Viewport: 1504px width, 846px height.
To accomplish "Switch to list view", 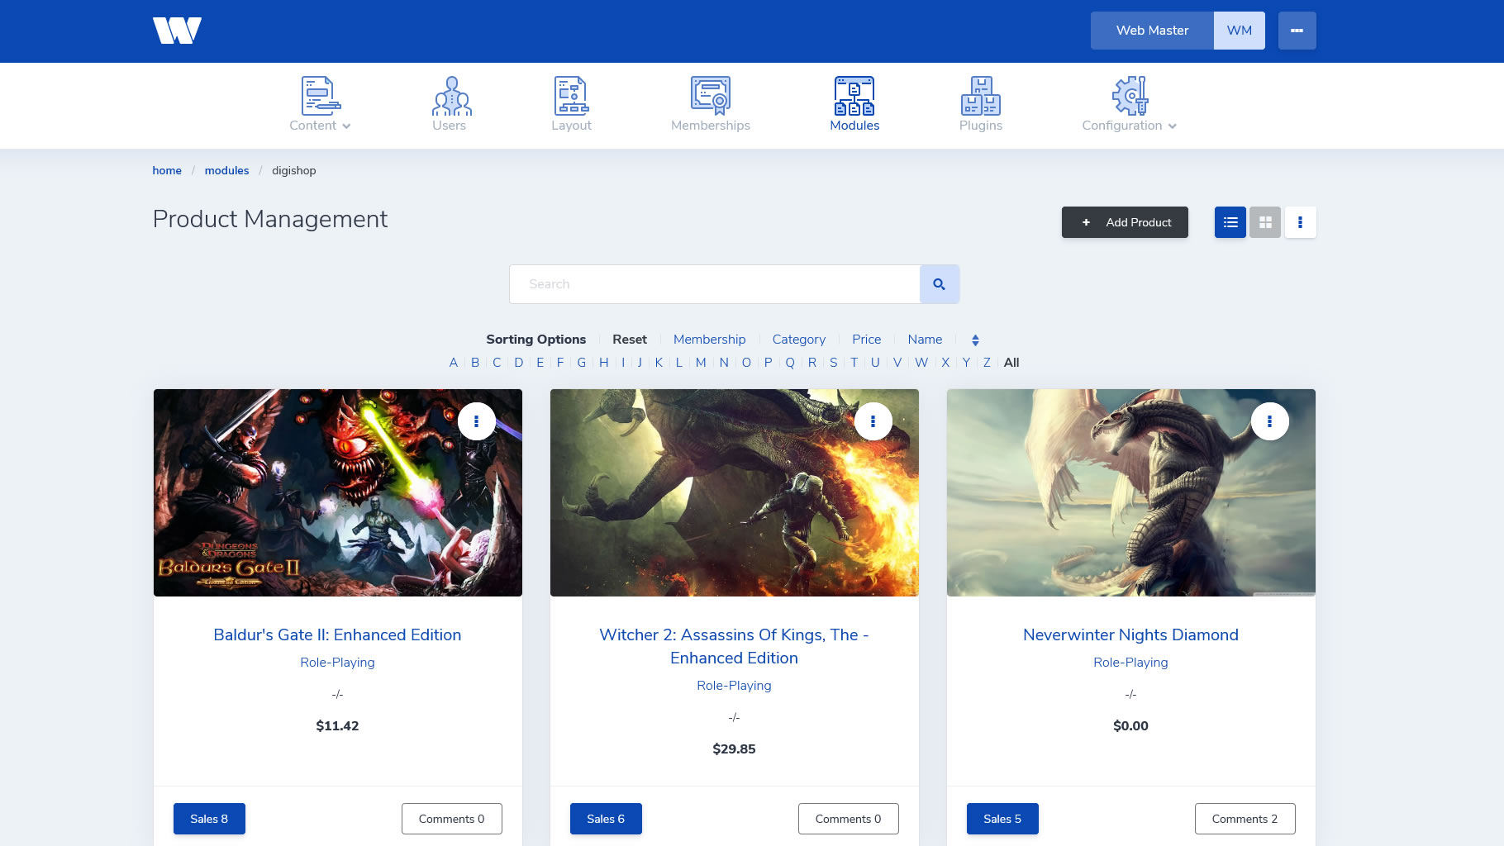I will point(1230,222).
